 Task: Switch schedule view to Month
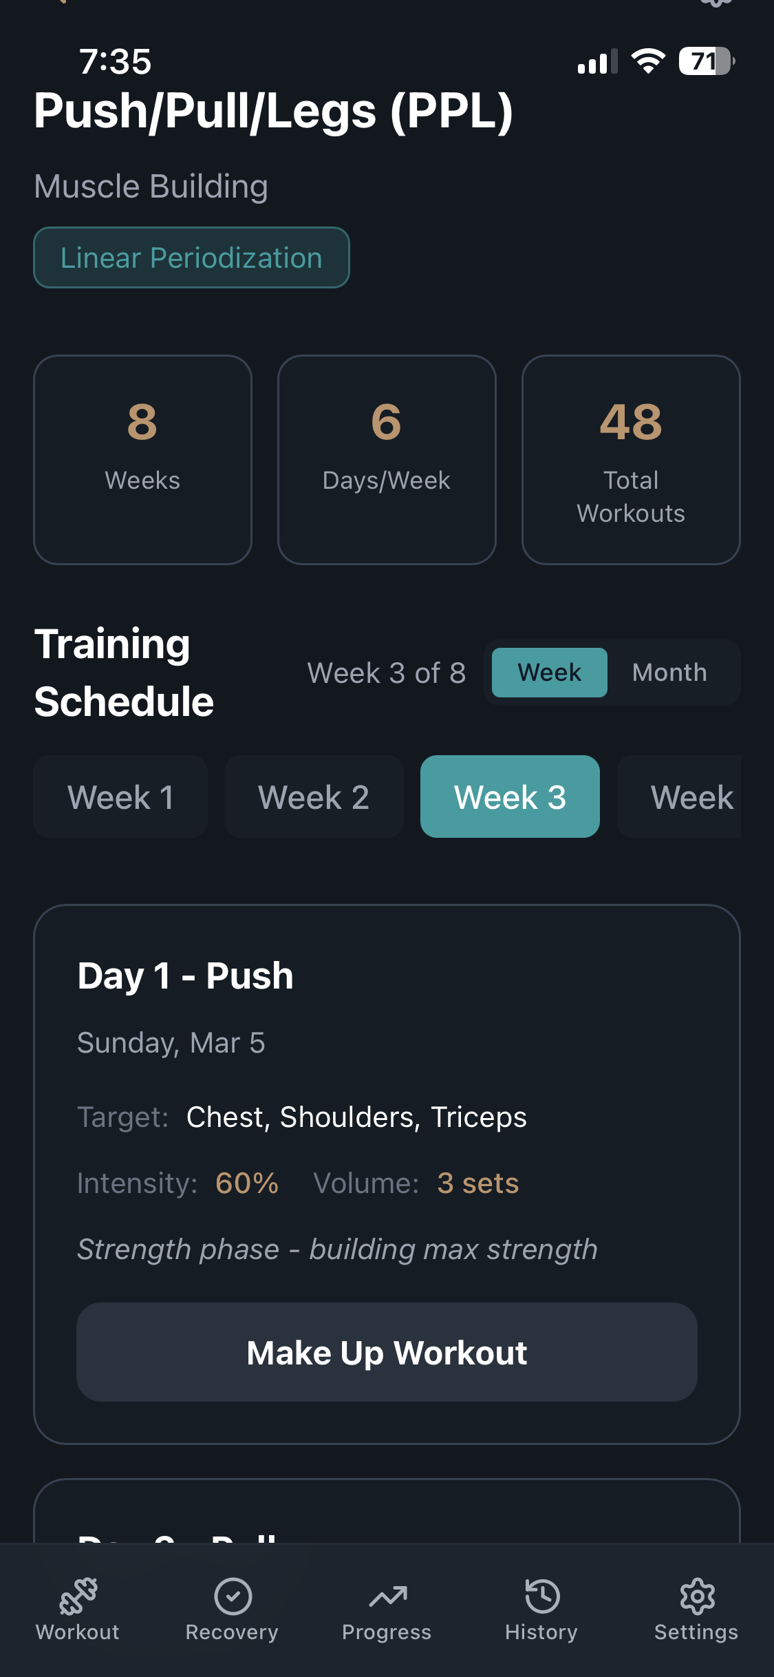[x=669, y=673]
